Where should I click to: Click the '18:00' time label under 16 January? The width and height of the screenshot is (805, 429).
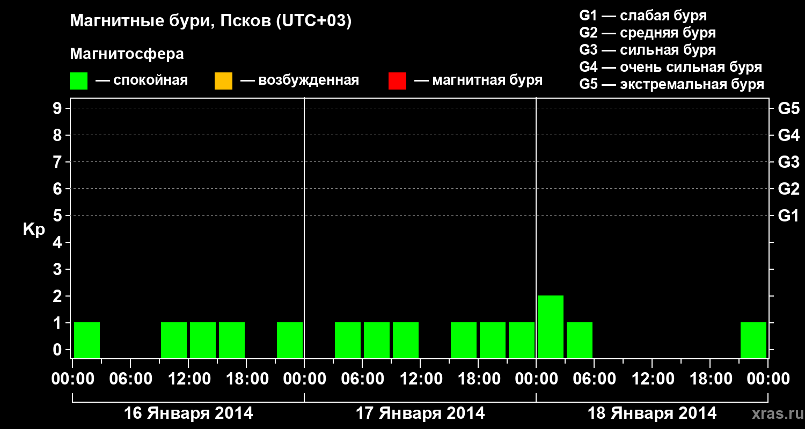246,379
